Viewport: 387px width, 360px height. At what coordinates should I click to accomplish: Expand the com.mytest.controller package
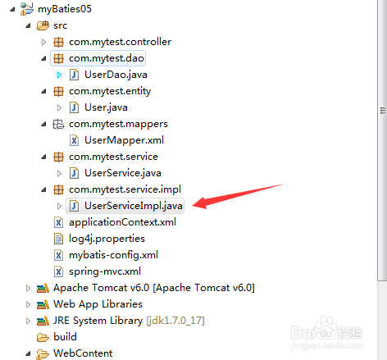pyautogui.click(x=43, y=42)
